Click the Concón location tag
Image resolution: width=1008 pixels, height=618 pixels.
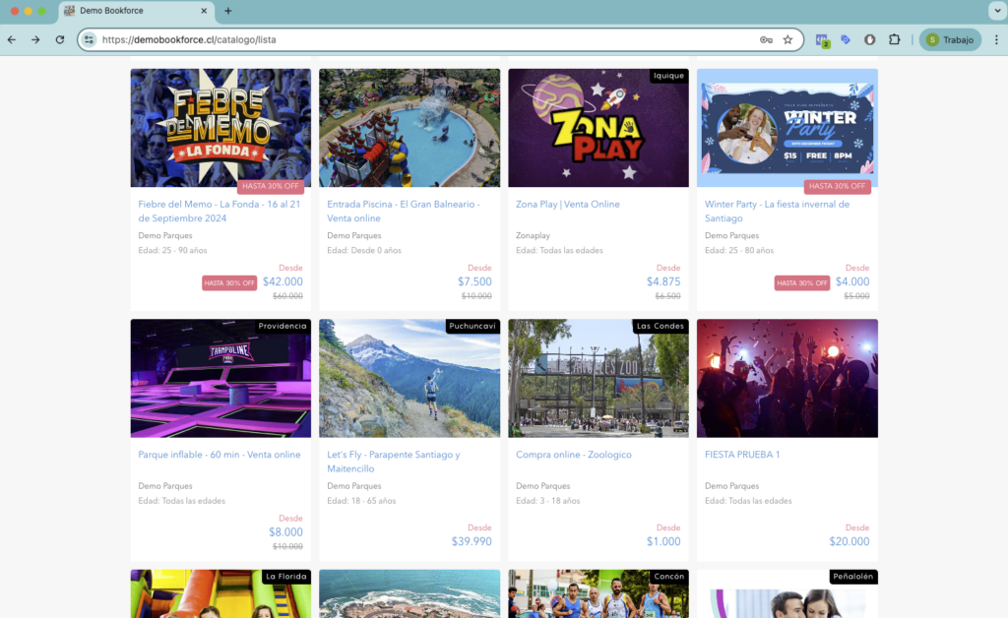668,577
